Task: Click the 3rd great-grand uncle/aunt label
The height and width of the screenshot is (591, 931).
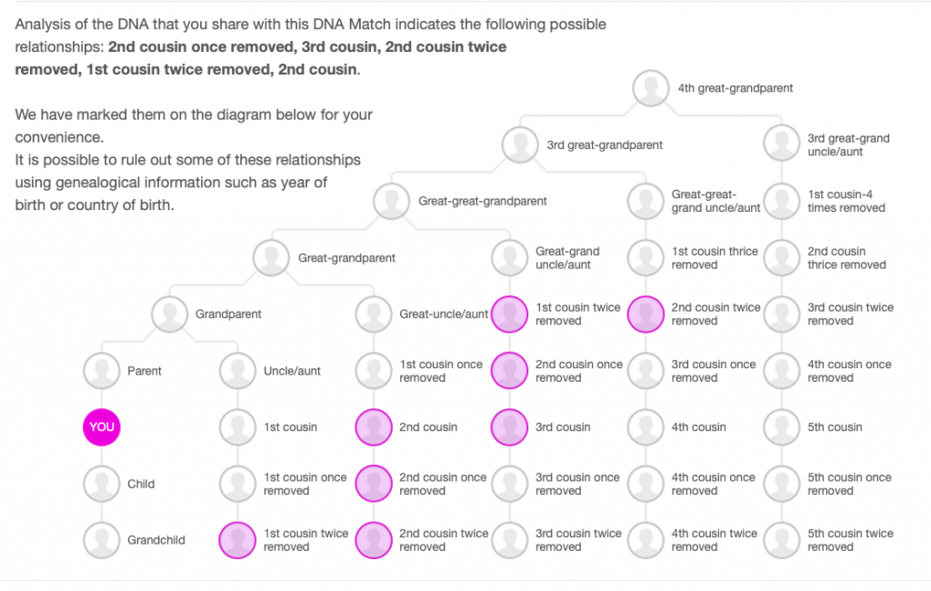Action: coord(848,145)
